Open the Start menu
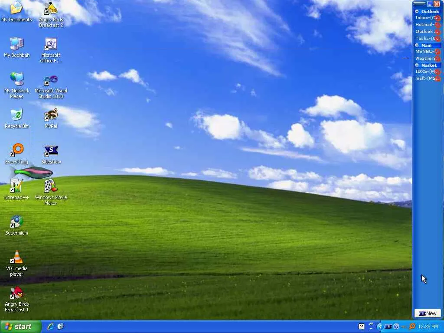Image resolution: width=444 pixels, height=333 pixels. click(x=20, y=326)
